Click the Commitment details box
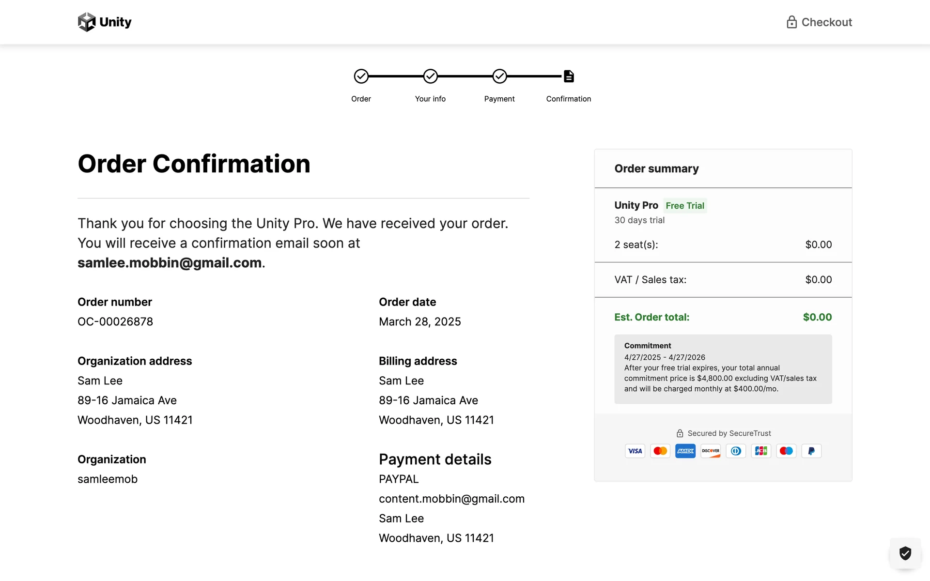Image resolution: width=930 pixels, height=581 pixels. [723, 369]
